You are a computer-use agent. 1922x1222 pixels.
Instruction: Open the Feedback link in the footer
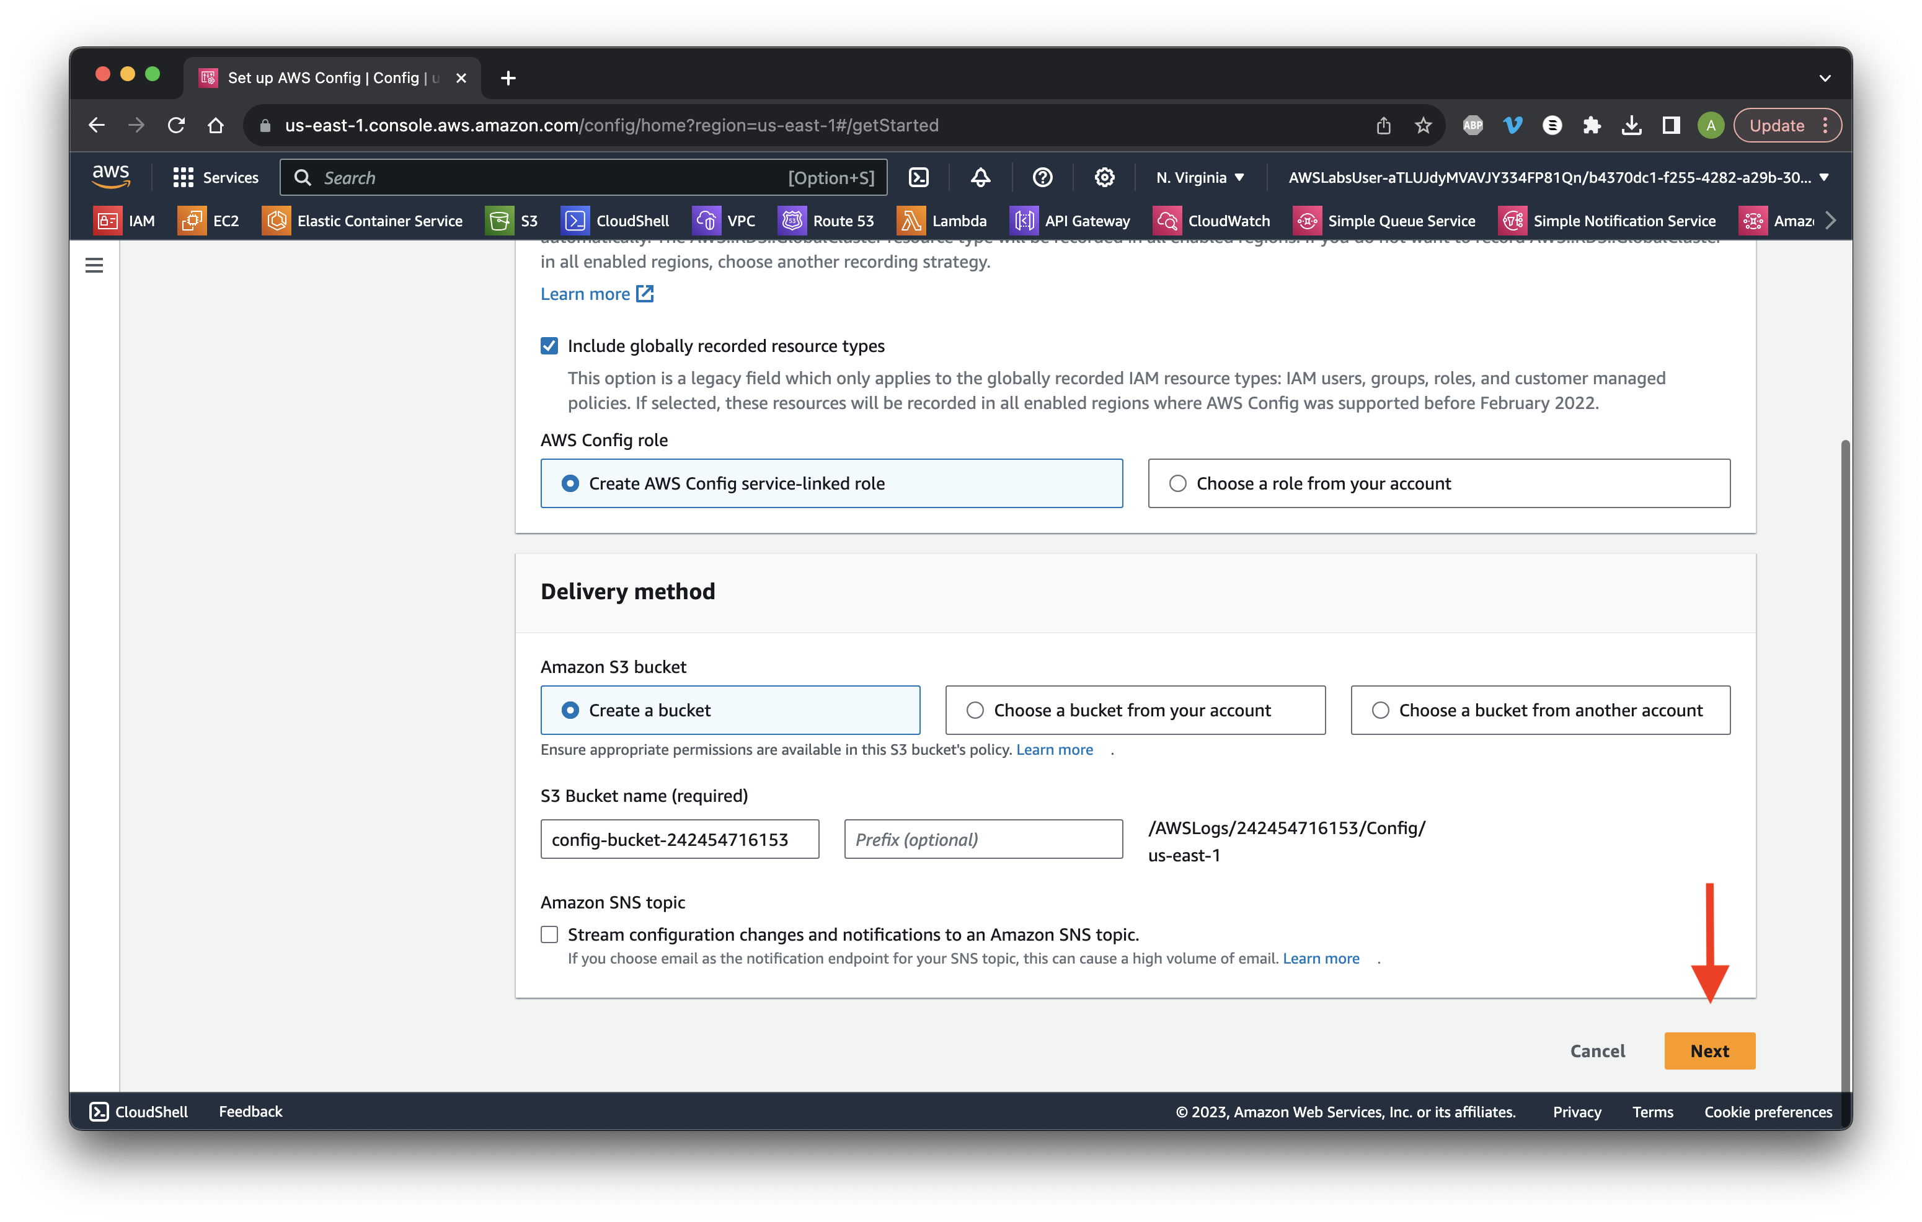point(250,1111)
